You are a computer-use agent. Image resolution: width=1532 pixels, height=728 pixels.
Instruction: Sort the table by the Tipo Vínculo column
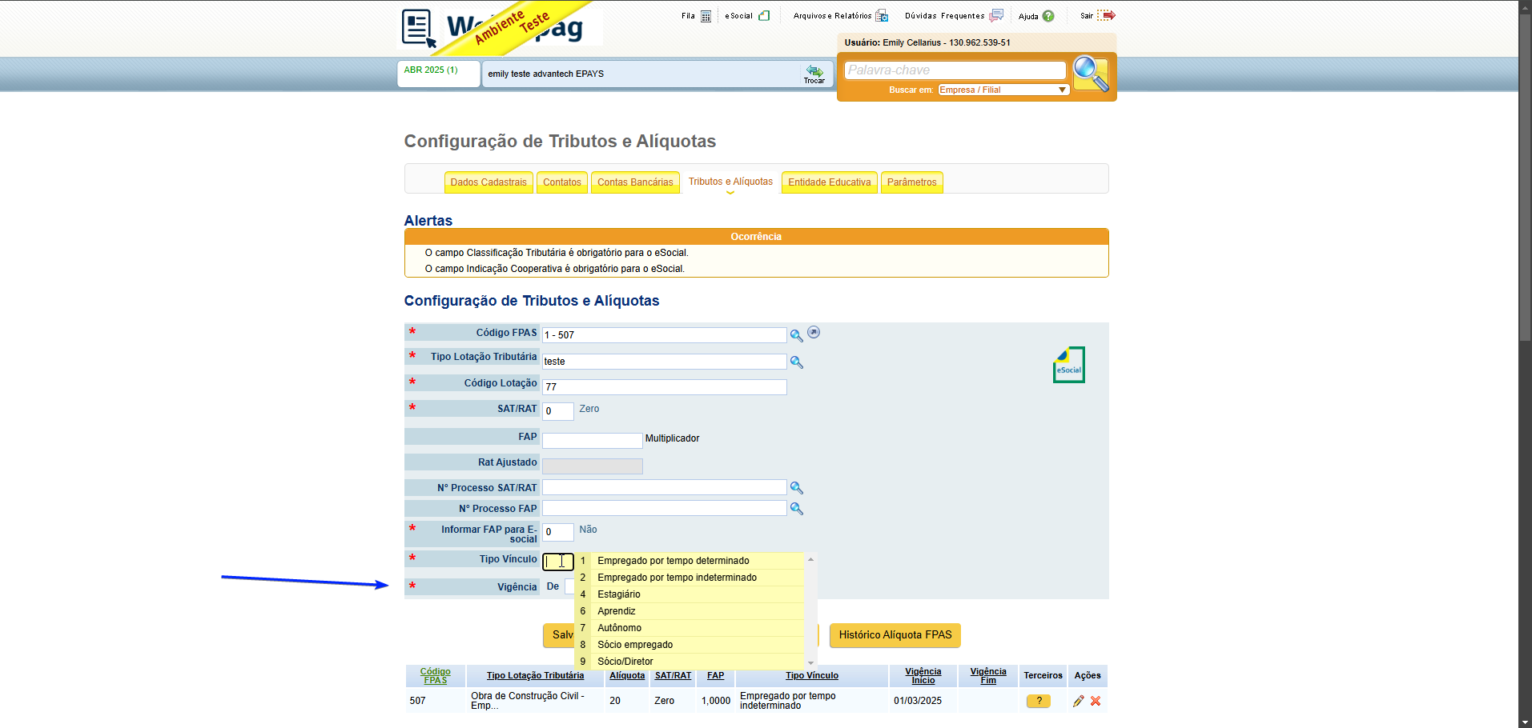tap(812, 676)
